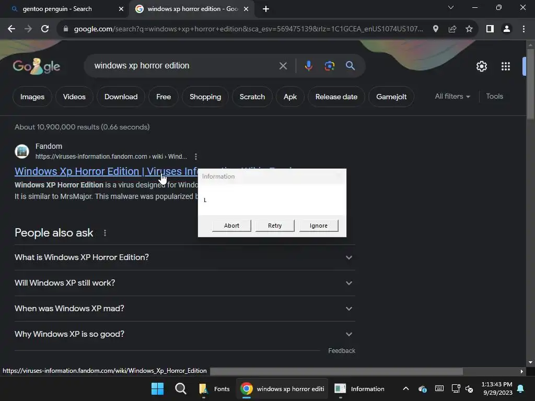Screen dimensions: 535x401
Task: Open taskbar clock and date
Action: coord(497,388)
